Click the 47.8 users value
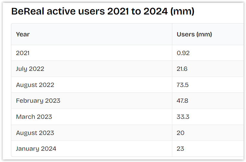Screen dimensions: 246x162 click(182, 101)
